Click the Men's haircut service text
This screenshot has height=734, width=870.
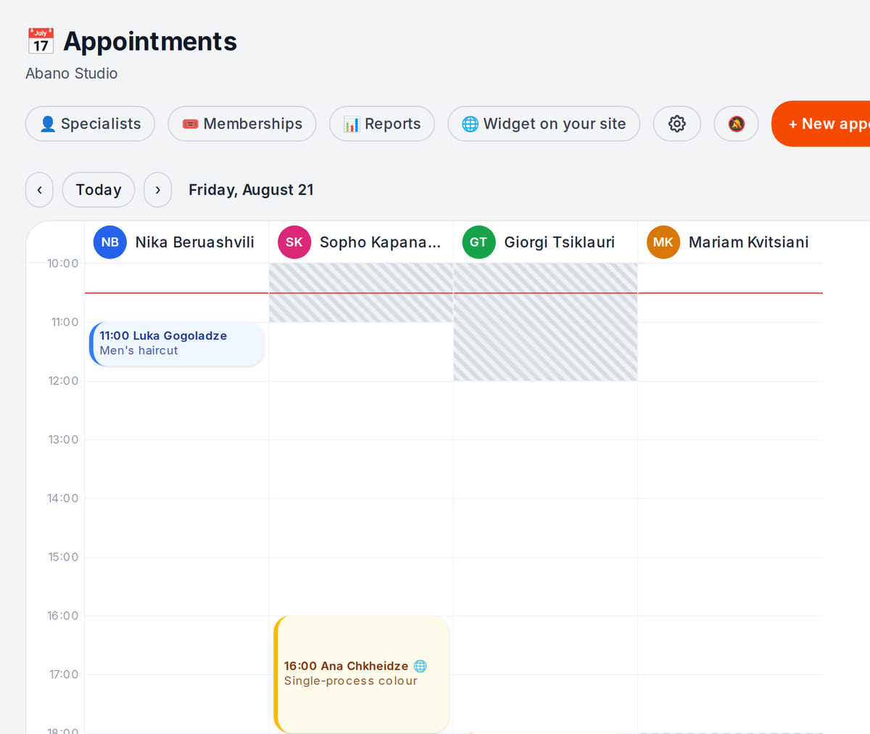click(x=138, y=350)
